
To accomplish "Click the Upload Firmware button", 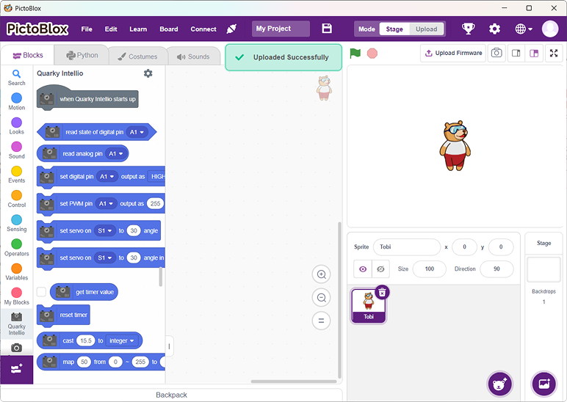I will pos(453,53).
